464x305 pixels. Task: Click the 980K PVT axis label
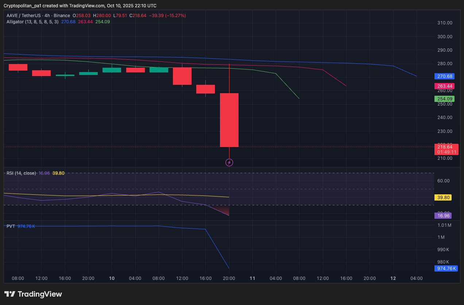click(x=443, y=262)
